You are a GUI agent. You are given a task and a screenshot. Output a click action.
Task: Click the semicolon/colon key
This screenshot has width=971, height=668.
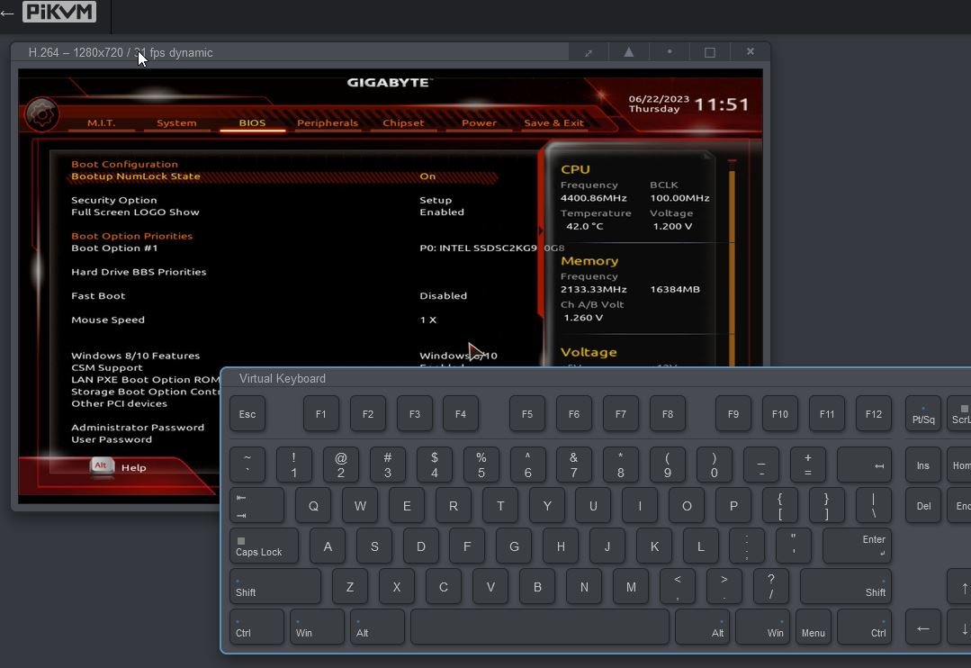747,546
